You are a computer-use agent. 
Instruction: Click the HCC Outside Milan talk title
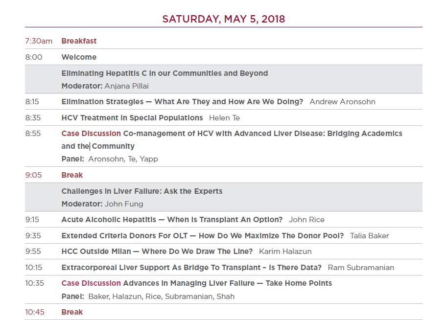click(157, 251)
